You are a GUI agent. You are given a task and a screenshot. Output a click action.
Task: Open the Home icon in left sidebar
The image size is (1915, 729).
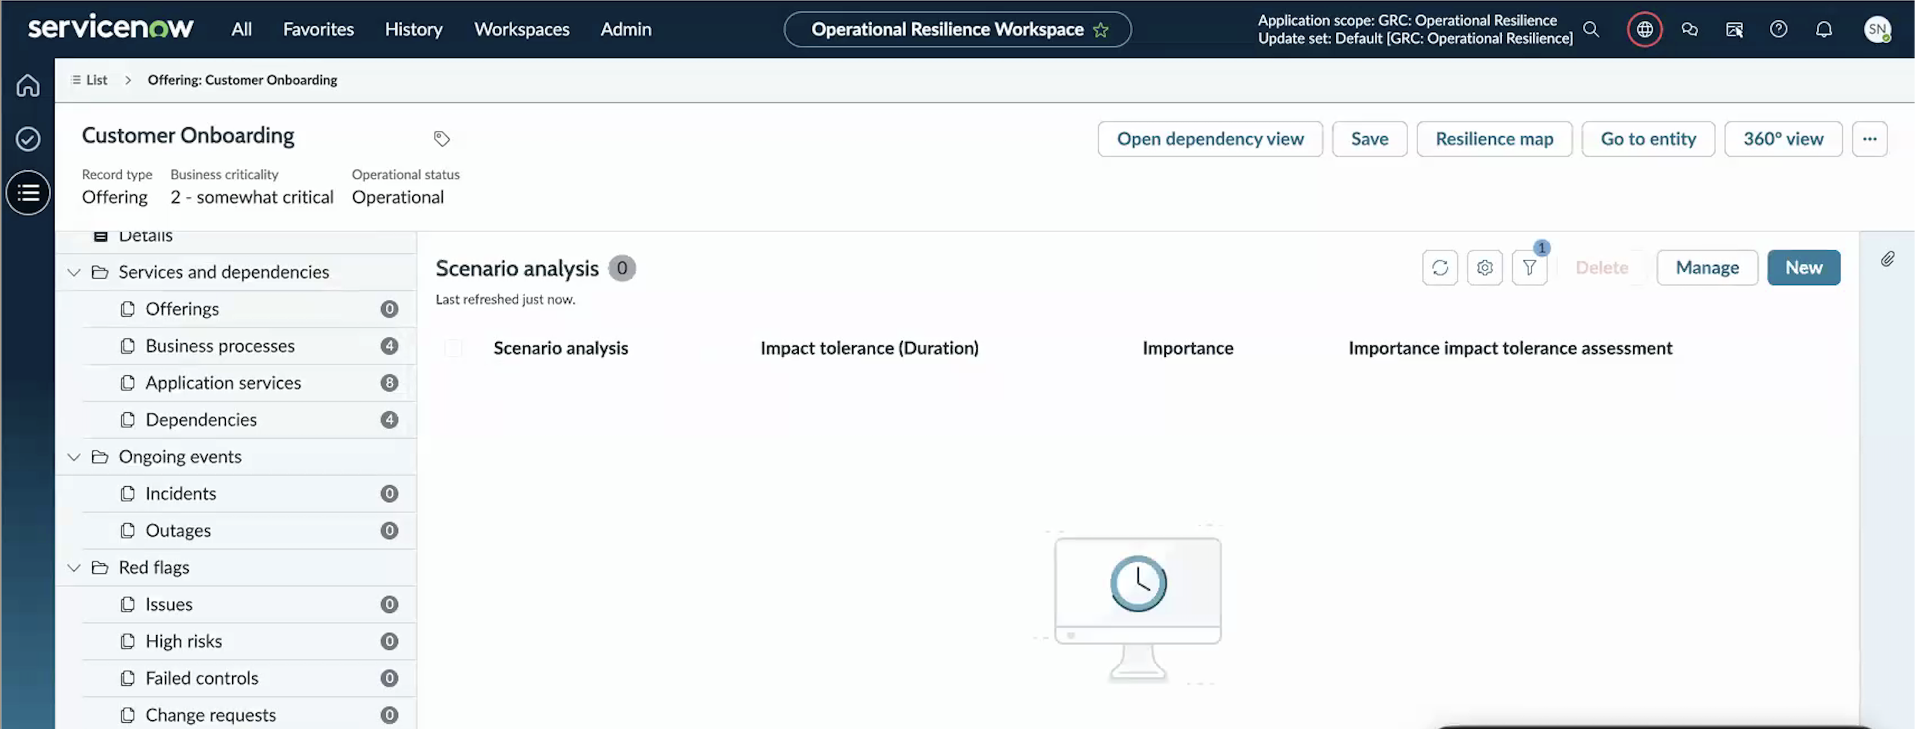coord(28,85)
